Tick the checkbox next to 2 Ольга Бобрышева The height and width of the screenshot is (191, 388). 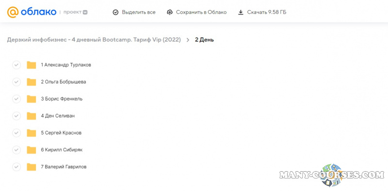coord(16,82)
